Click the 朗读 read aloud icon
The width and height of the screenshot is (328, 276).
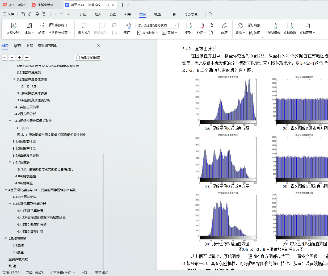click(41, 26)
